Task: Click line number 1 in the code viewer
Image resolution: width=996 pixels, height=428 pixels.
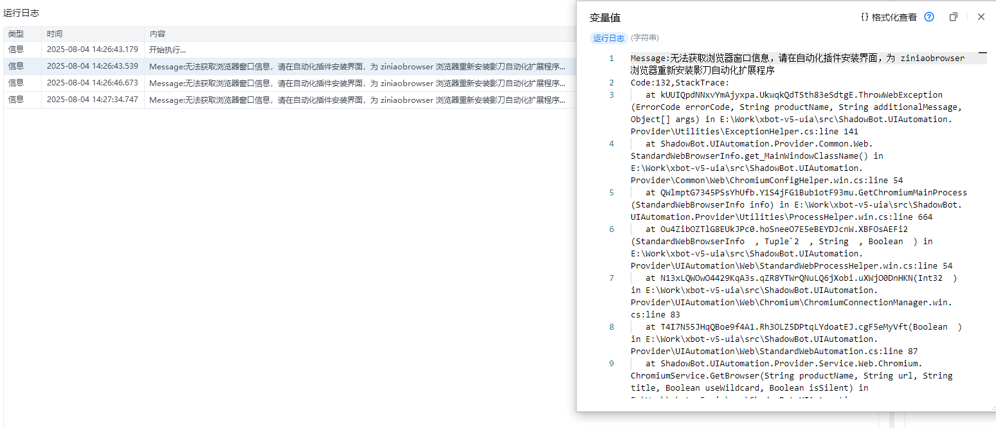Action: click(x=611, y=58)
